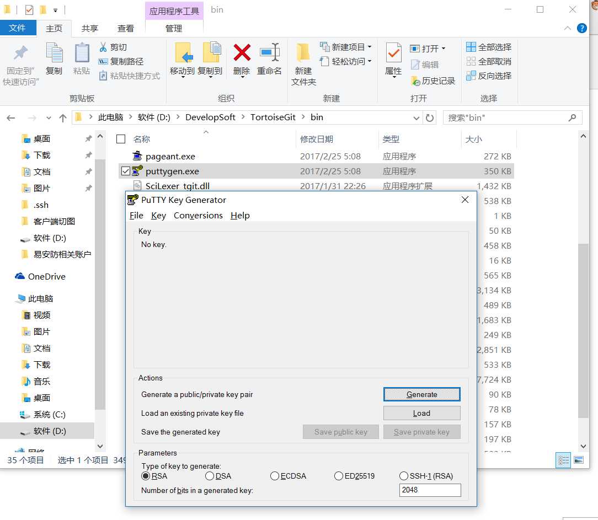598x520 pixels.
Task: Click the blue Help question mark icon
Action: pos(581,28)
